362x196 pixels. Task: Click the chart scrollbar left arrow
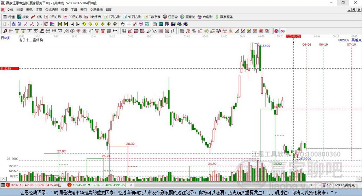click(131, 185)
